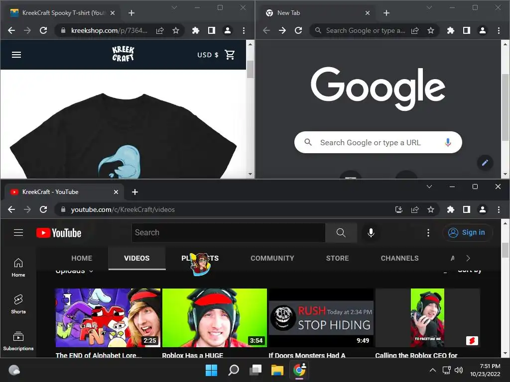This screenshot has width=510, height=382.
Task: Open the KreekCraft shop hamburger menu
Action: coord(16,55)
